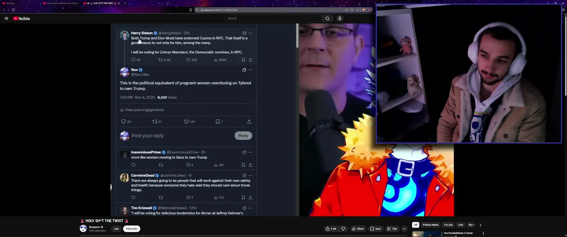The height and width of the screenshot is (237, 567).
Task: Go forward with the browser forward arrow
Action: pyautogui.click(x=9, y=10)
